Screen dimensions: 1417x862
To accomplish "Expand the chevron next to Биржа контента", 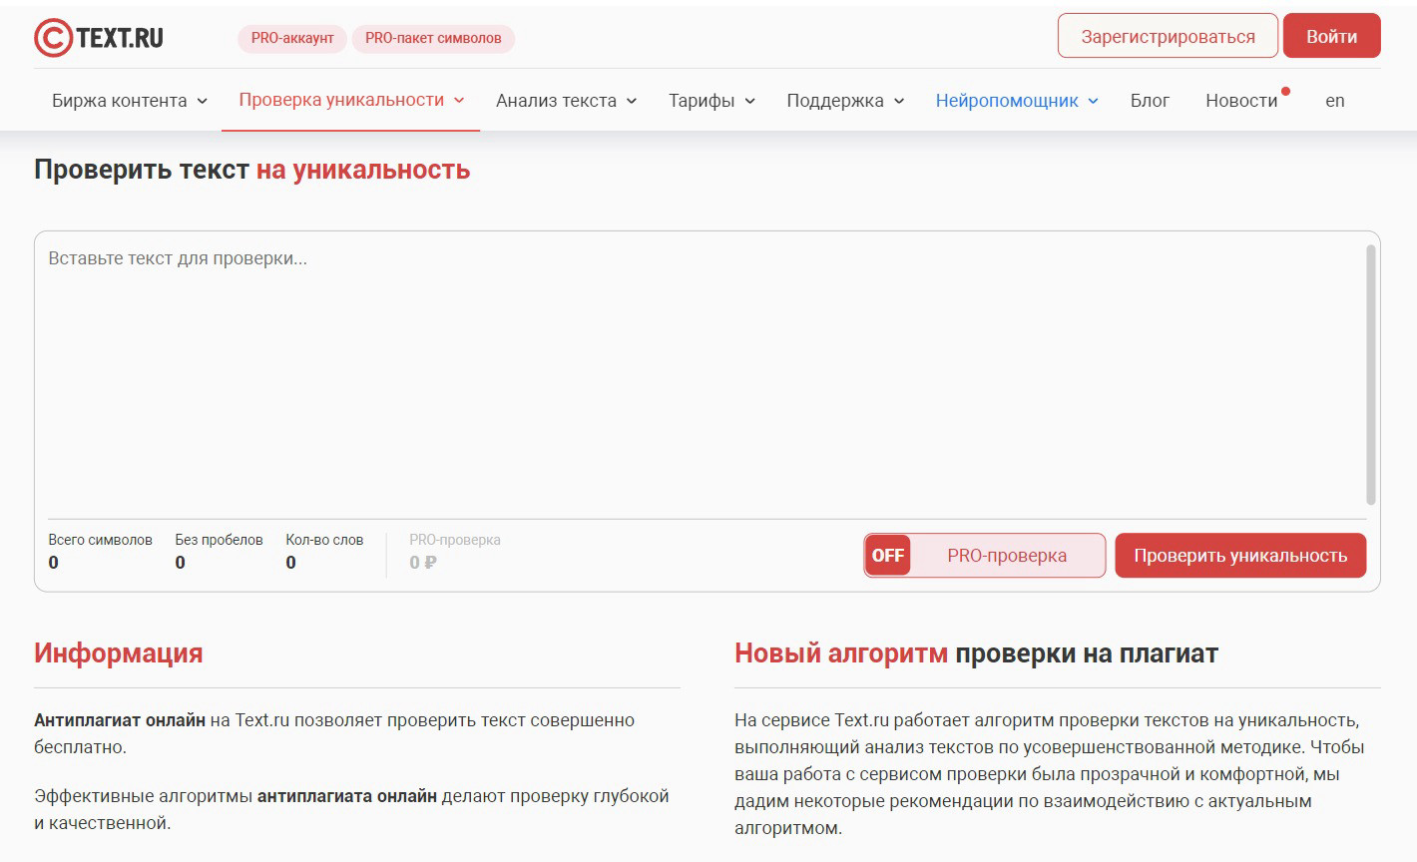I will 202,101.
